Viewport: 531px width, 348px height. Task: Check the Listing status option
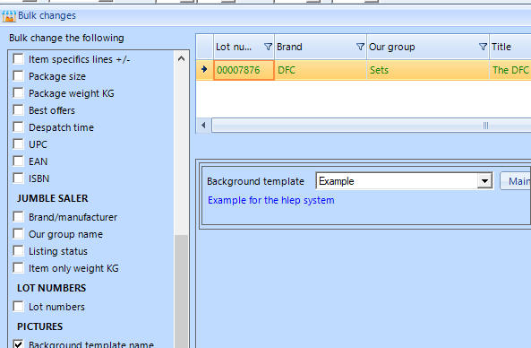point(18,250)
